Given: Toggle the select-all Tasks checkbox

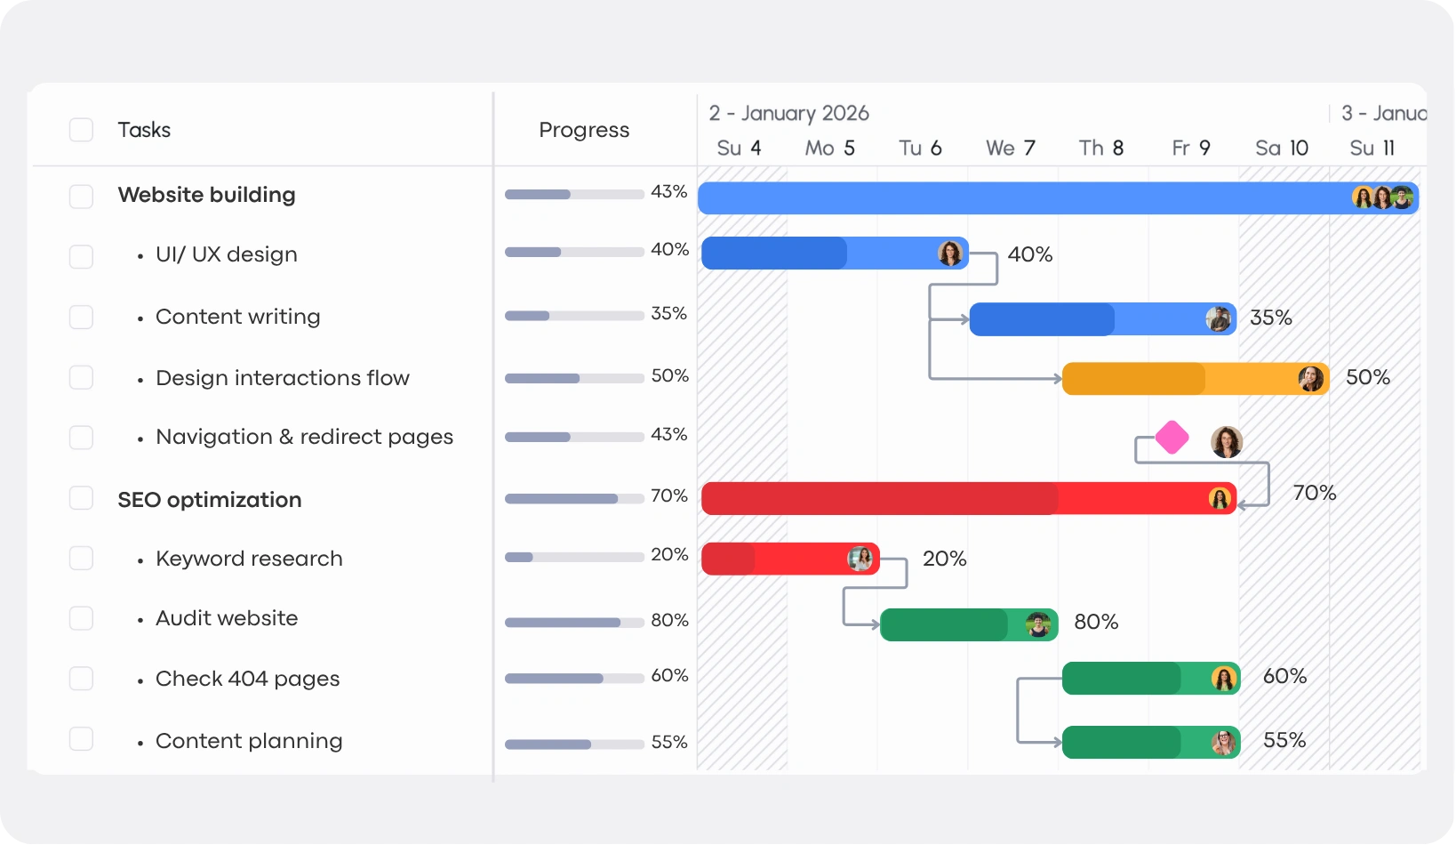Looking at the screenshot, I should 81,130.
